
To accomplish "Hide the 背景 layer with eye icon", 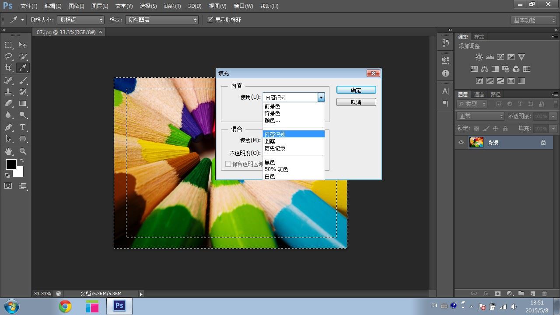I will 461,143.
